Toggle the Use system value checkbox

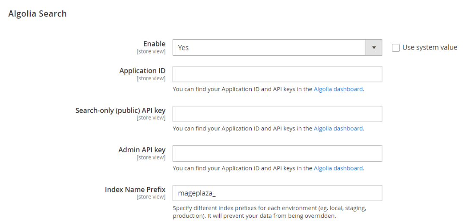point(396,48)
